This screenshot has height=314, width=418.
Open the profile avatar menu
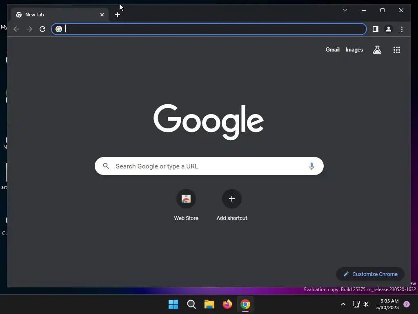click(389, 29)
